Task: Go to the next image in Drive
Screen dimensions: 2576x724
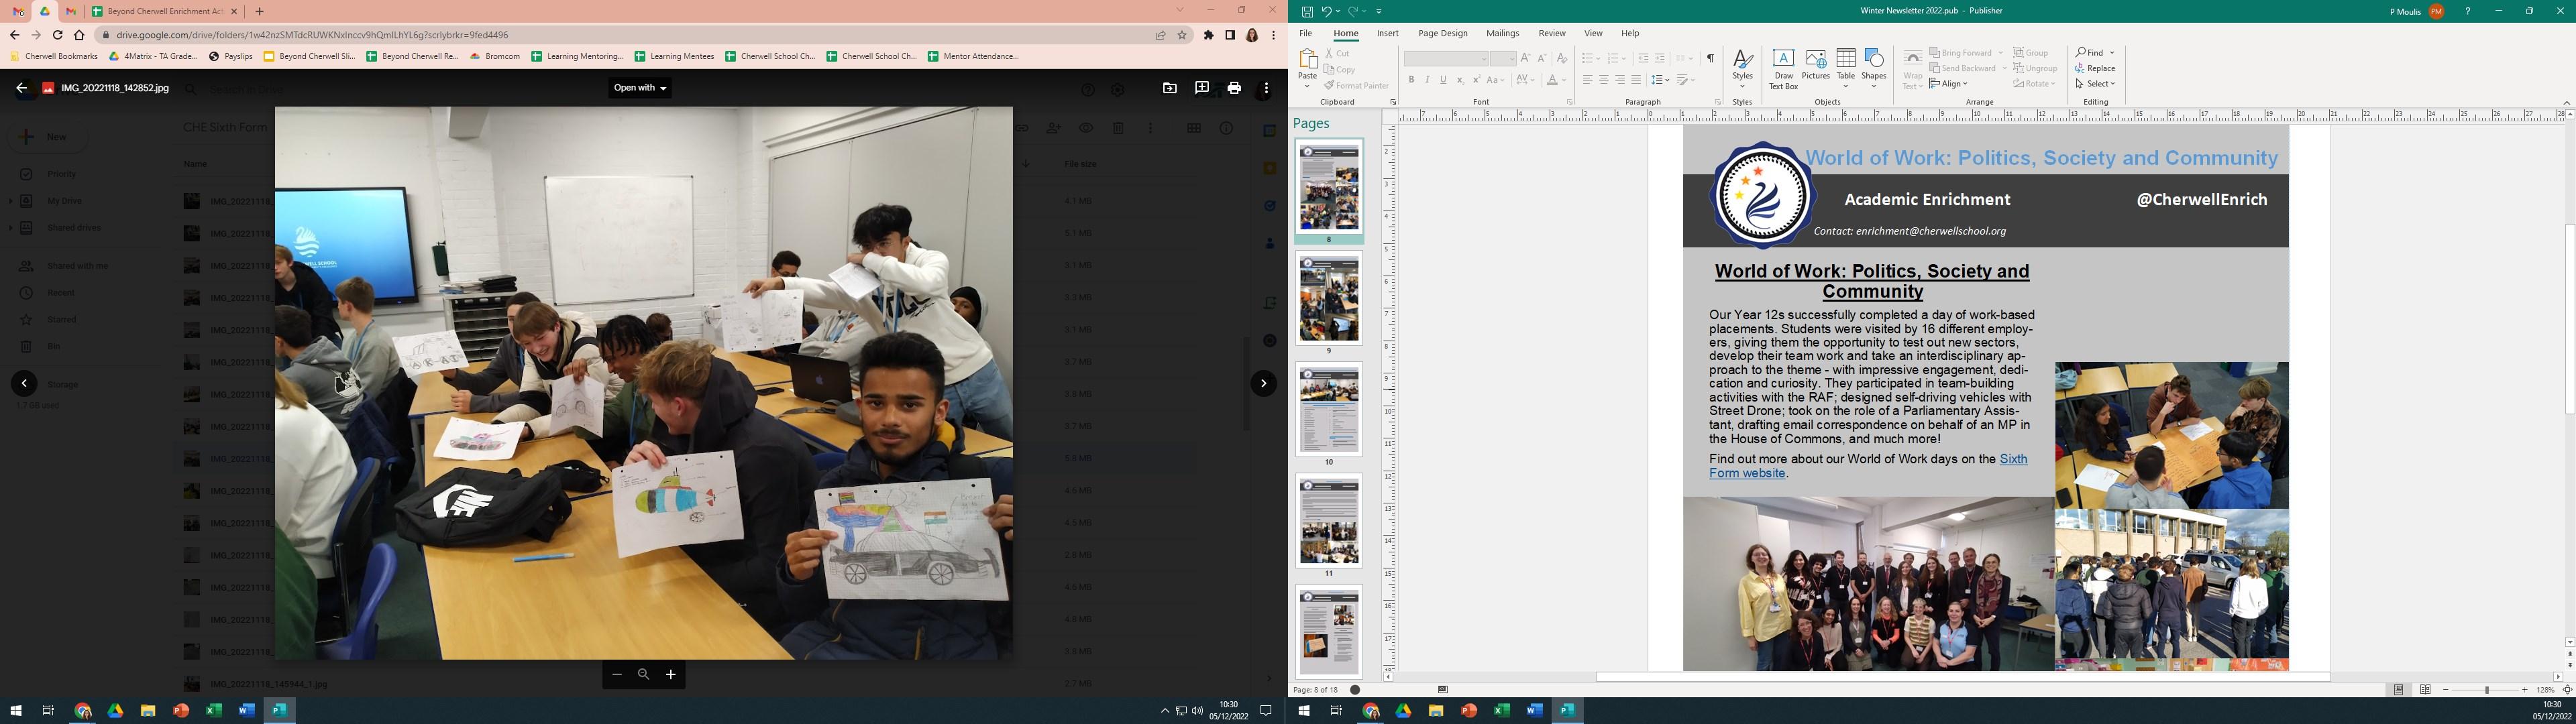Action: pyautogui.click(x=1263, y=383)
